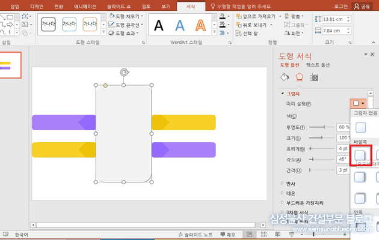Open the 선택 창 selection pane

pyautogui.click(x=247, y=34)
